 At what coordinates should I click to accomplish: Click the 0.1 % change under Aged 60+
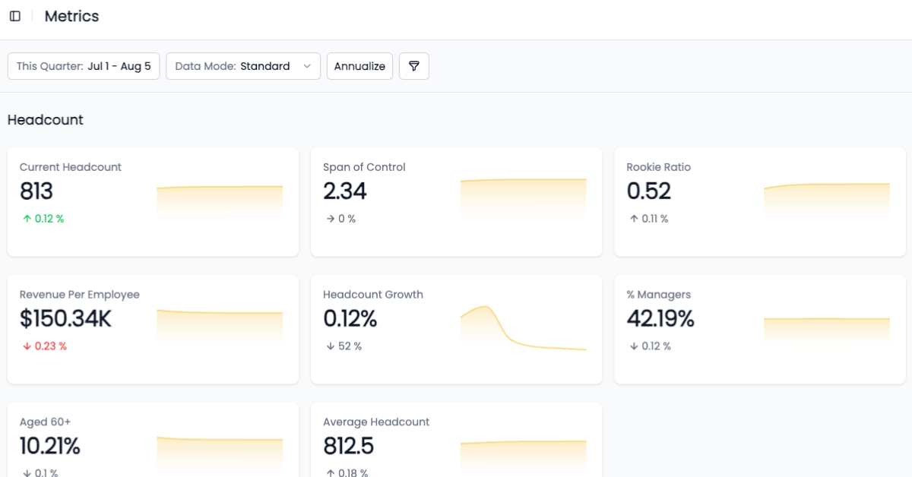pos(40,472)
